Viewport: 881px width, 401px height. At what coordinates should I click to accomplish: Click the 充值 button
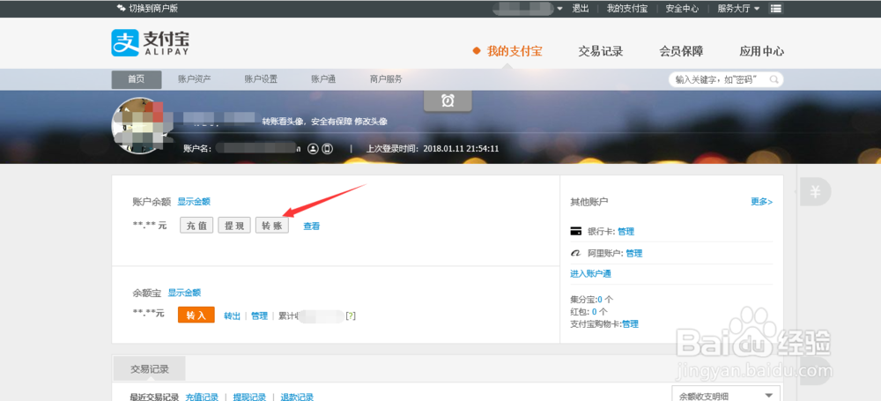pos(196,226)
